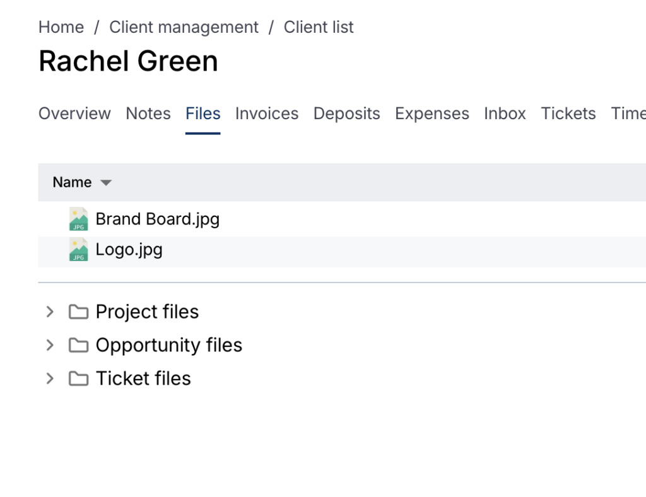Open the Inbox tab
Viewport: 646px width, 497px height.
pos(505,114)
